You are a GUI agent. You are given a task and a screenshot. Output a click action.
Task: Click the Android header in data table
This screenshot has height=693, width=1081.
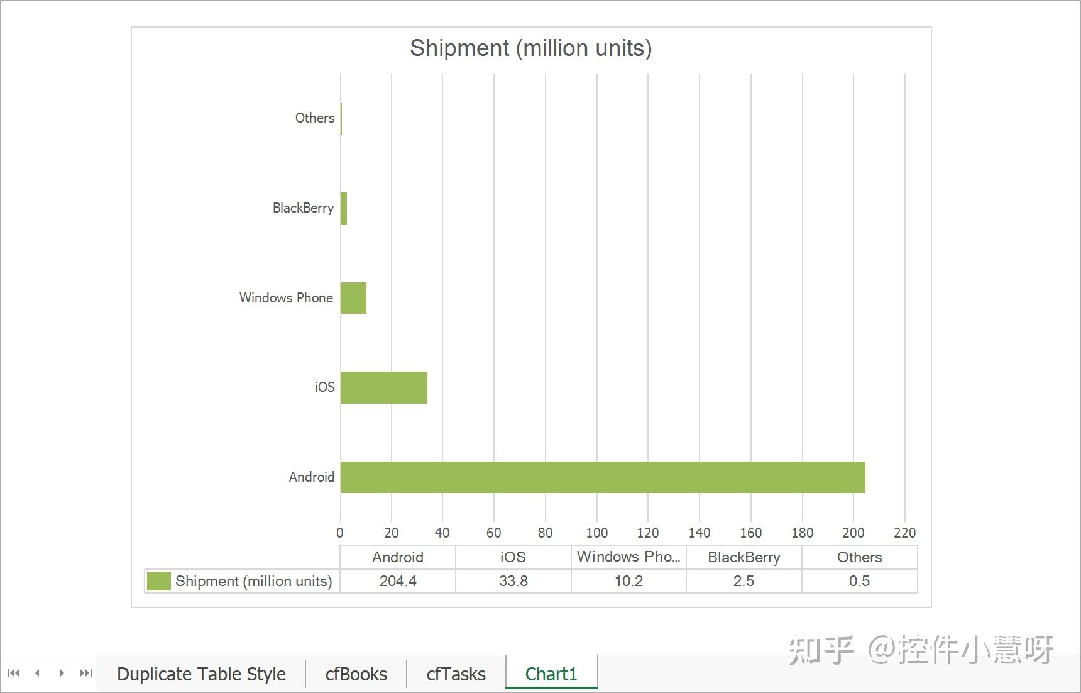398,557
